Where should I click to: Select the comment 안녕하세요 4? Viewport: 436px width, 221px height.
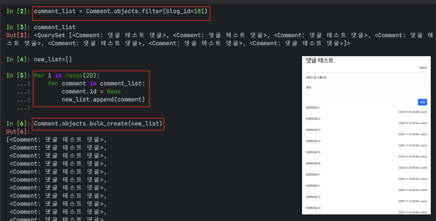[313, 141]
